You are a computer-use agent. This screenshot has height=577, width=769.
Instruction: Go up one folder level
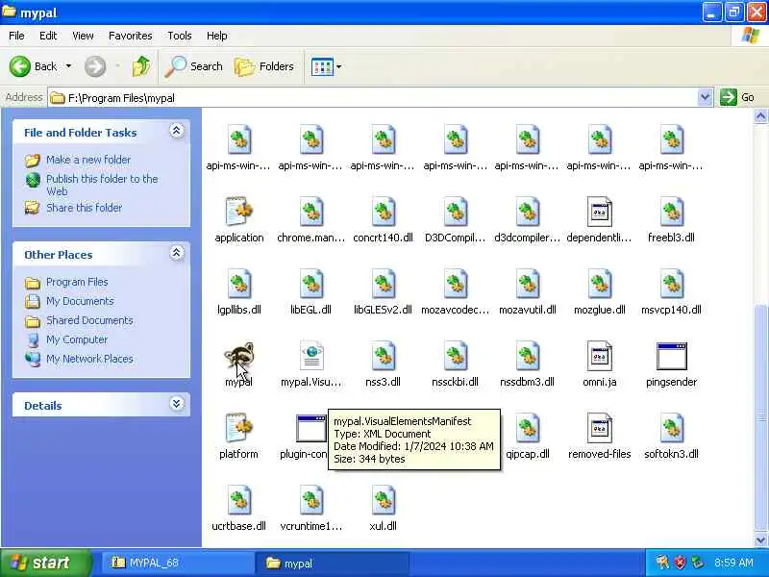click(x=141, y=66)
